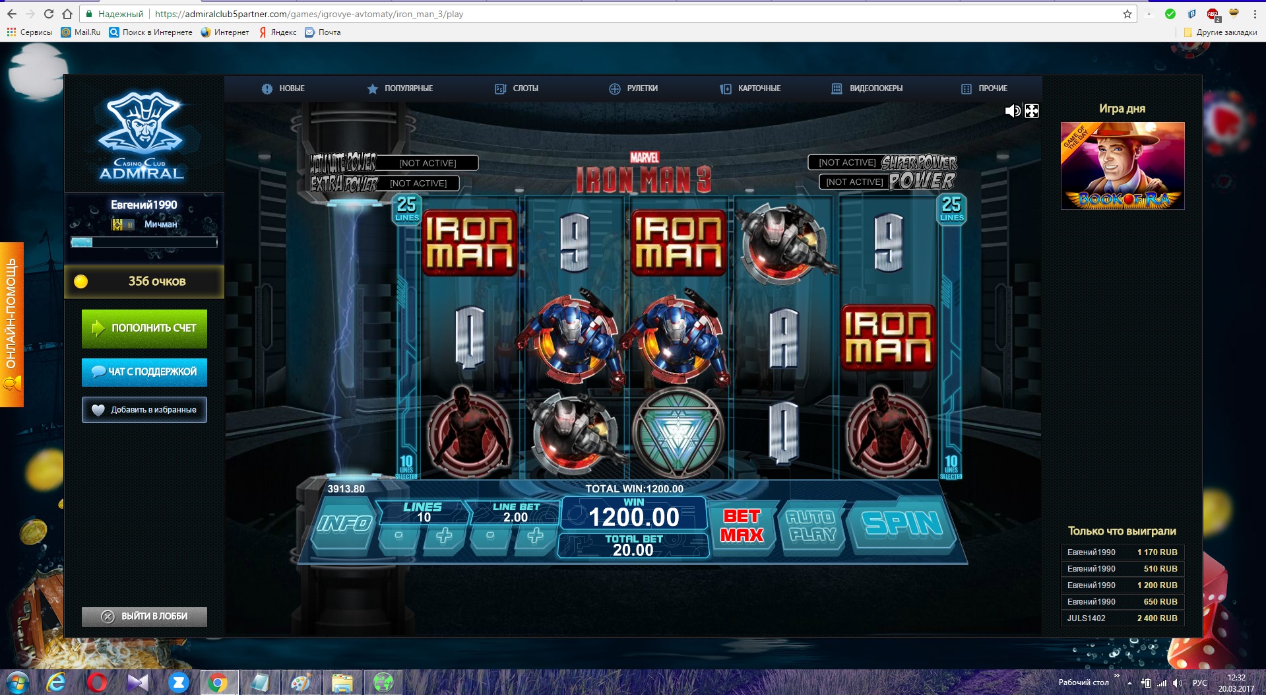Launch Opera from the taskbar

(97, 682)
